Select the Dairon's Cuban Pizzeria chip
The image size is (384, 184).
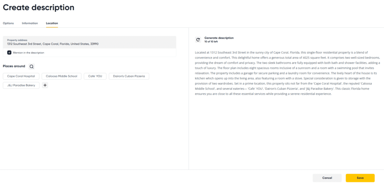pos(129,76)
